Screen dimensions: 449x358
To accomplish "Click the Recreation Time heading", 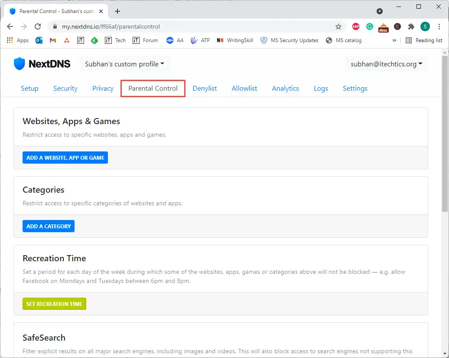I will (x=55, y=258).
